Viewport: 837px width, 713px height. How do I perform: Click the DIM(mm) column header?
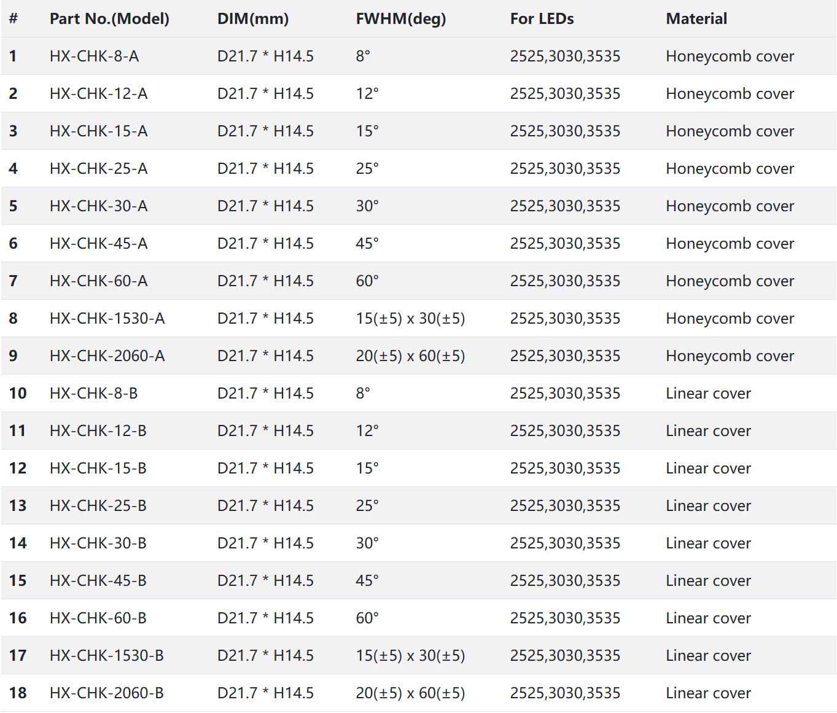coord(253,19)
